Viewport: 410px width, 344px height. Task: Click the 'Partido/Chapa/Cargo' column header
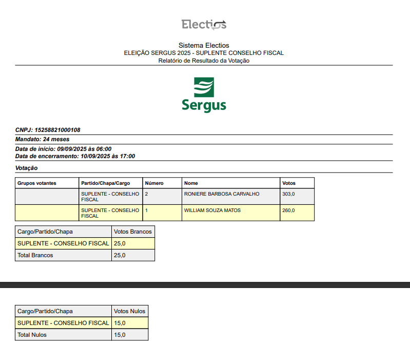111,183
